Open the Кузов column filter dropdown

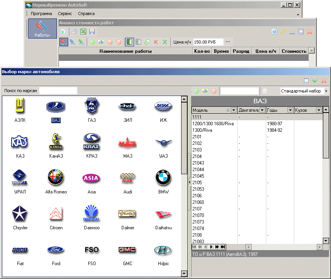tap(318, 110)
